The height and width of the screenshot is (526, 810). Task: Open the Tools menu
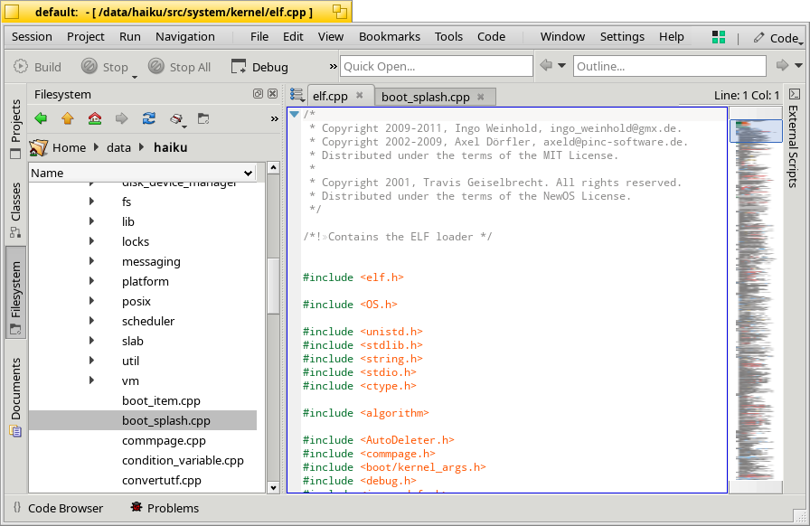448,37
